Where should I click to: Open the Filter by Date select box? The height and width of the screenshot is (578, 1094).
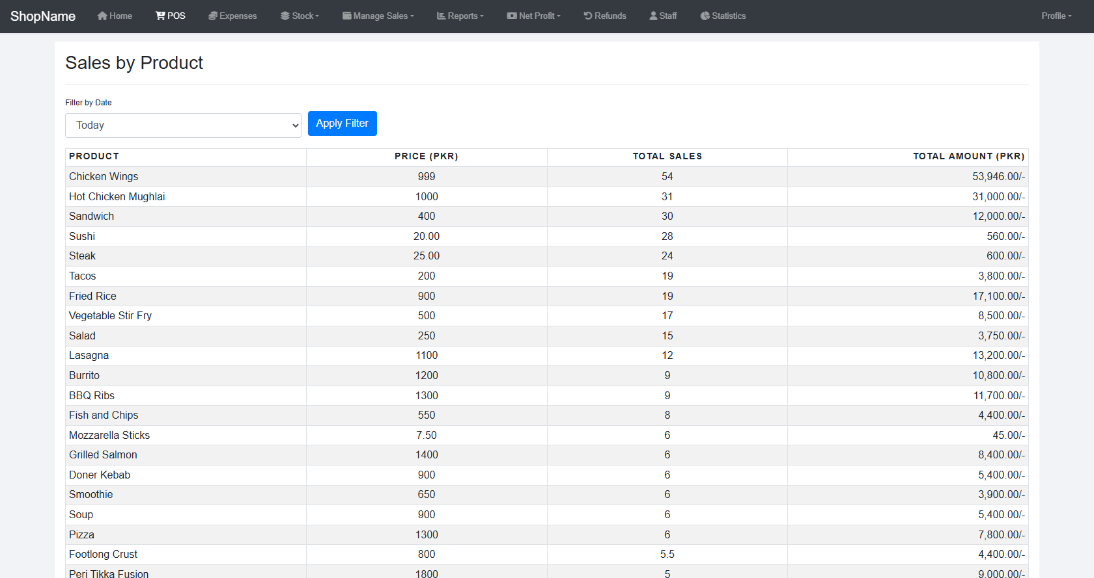(183, 125)
